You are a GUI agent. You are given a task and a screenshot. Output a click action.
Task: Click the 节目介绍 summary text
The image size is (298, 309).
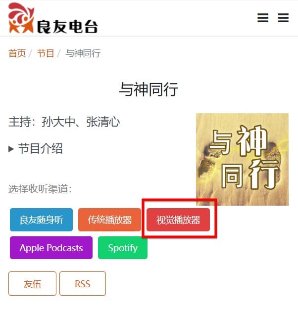click(41, 148)
